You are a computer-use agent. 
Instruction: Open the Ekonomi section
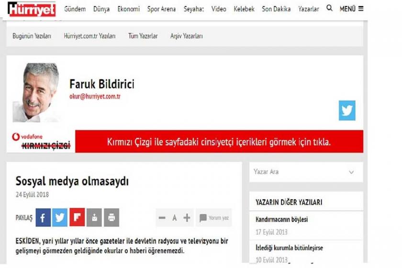[x=128, y=9]
